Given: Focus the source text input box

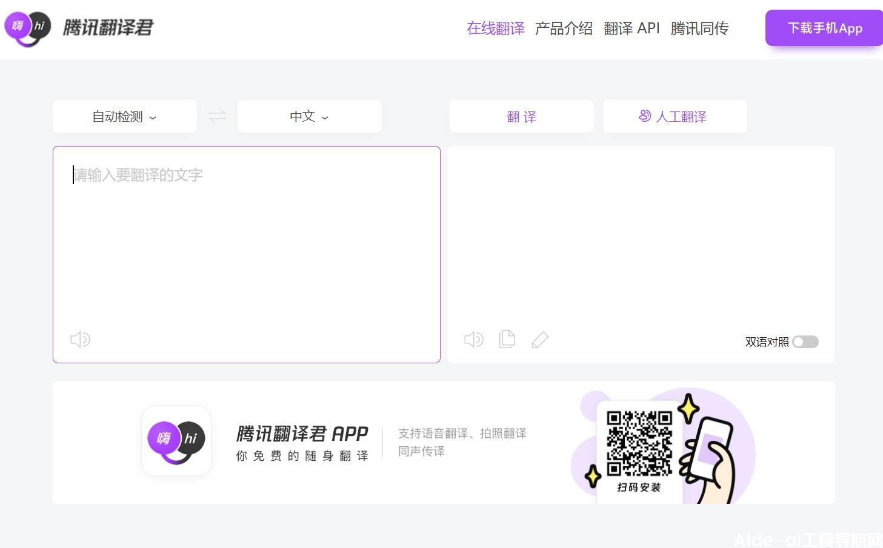Looking at the screenshot, I should click(x=247, y=254).
